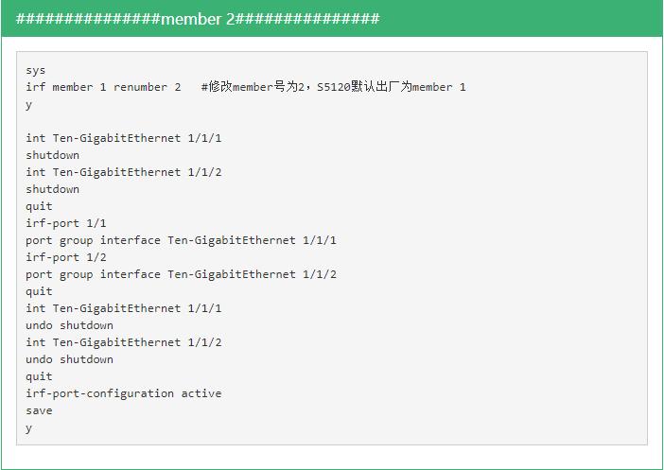The image size is (664, 470).
Task: Click the Chinese comment about S5120 default member
Action: pos(333,87)
